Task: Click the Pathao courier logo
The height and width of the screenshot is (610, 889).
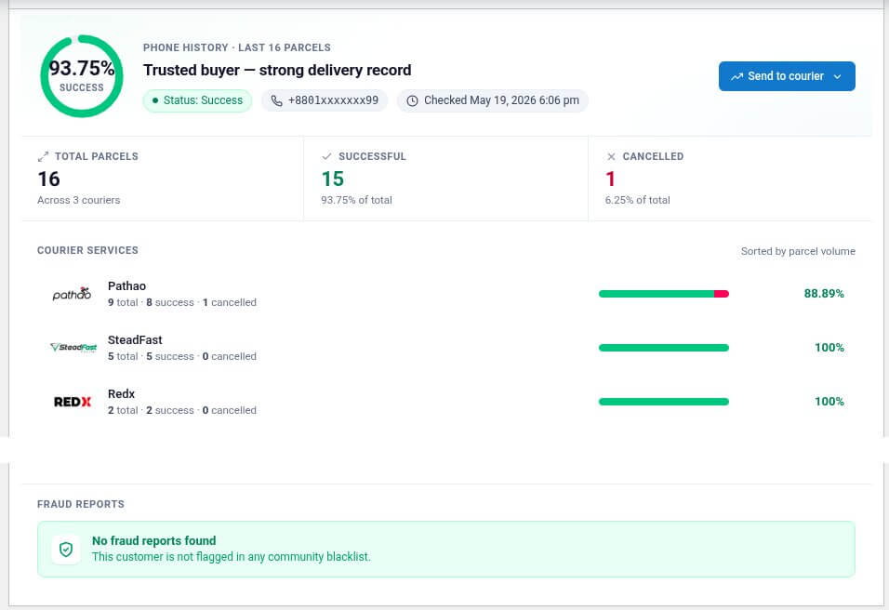Action: pyautogui.click(x=72, y=294)
